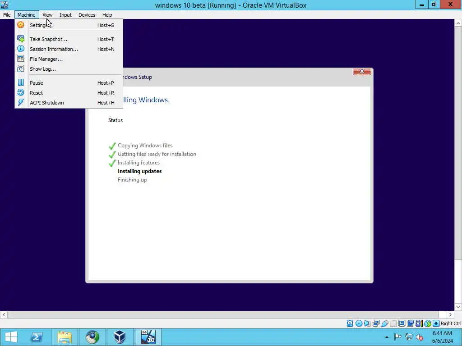Click the Take Snapshot camera icon
The width and height of the screenshot is (462, 346).
pyautogui.click(x=21, y=39)
